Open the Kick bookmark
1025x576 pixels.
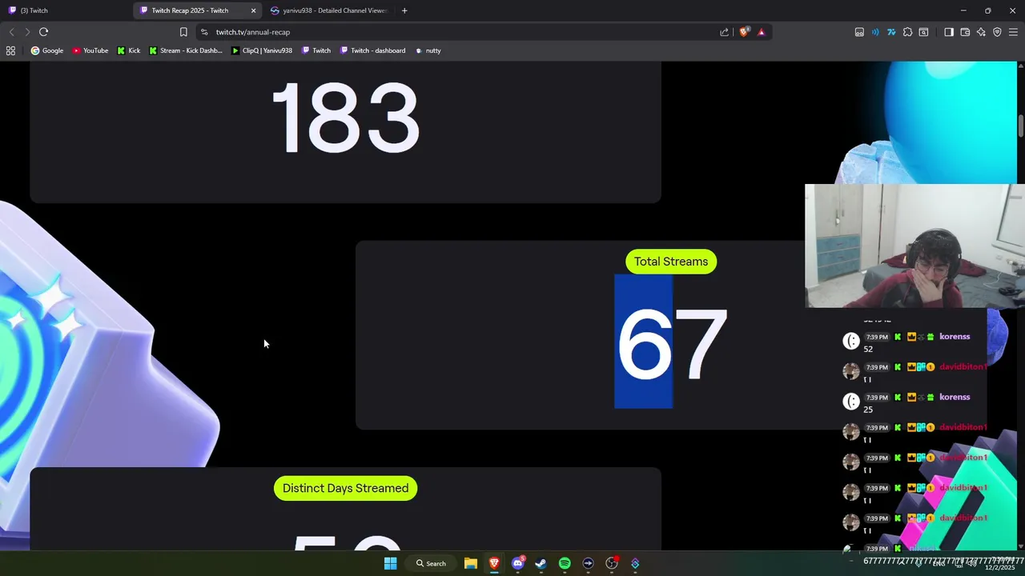click(129, 50)
